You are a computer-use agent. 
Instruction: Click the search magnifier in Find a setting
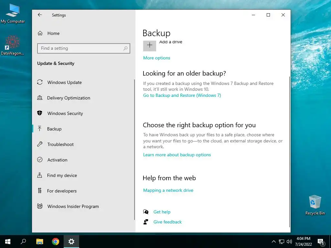pyautogui.click(x=125, y=48)
